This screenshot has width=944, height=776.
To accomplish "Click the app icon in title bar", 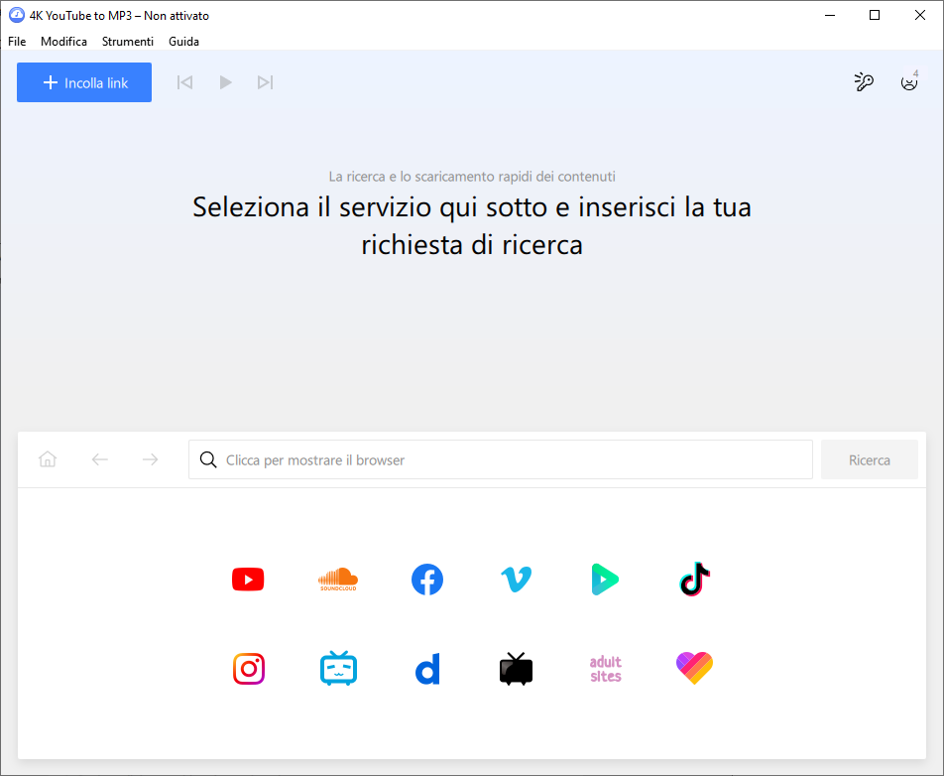I will [x=16, y=15].
